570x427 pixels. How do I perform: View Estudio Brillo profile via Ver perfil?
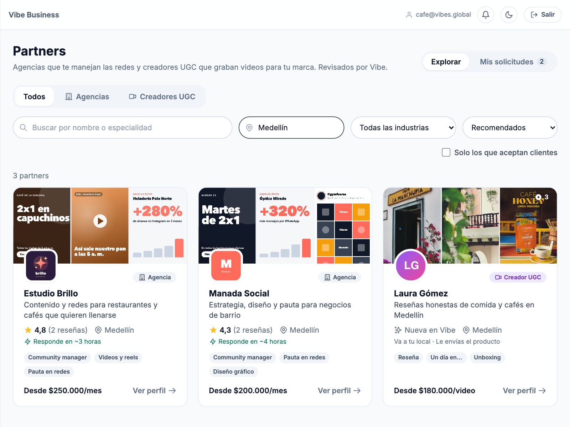[x=154, y=391]
